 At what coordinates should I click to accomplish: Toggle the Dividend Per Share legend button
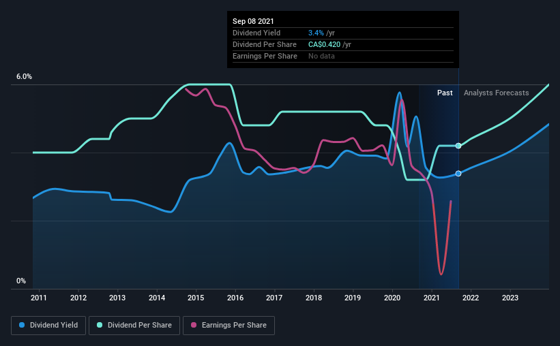tap(134, 326)
